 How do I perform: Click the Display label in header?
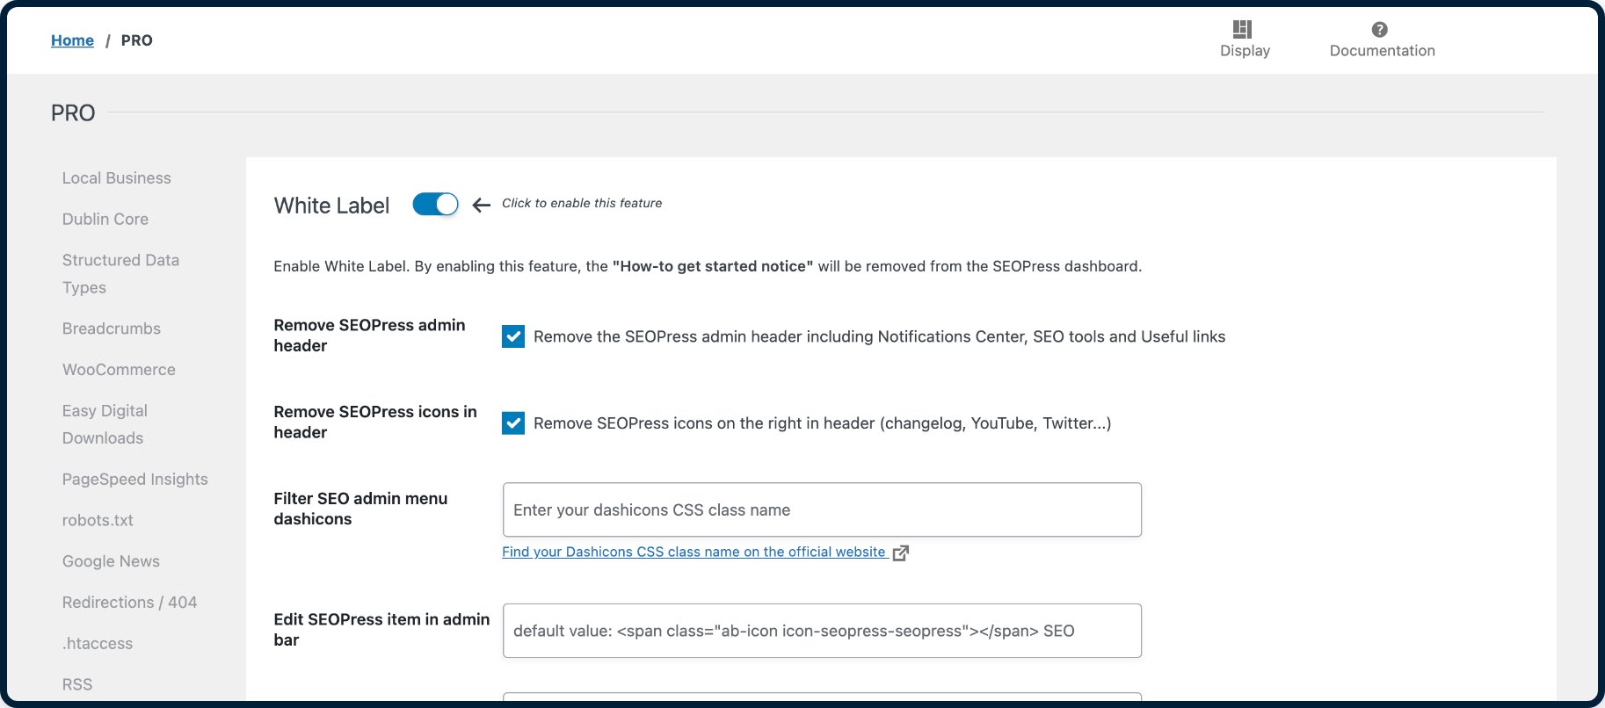pyautogui.click(x=1245, y=51)
